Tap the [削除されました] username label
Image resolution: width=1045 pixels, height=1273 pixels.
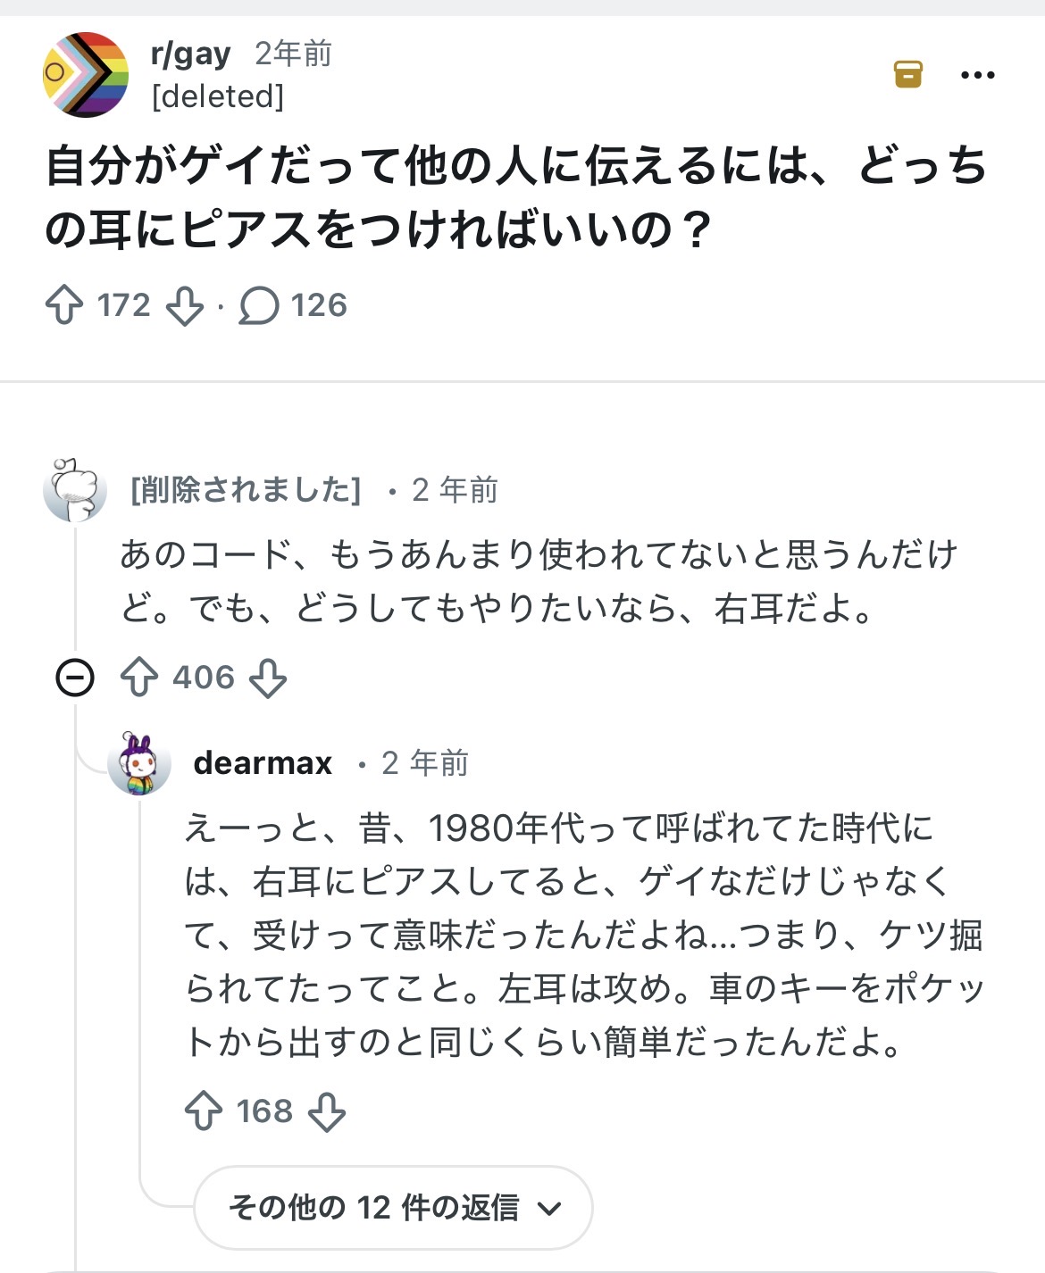click(x=246, y=489)
